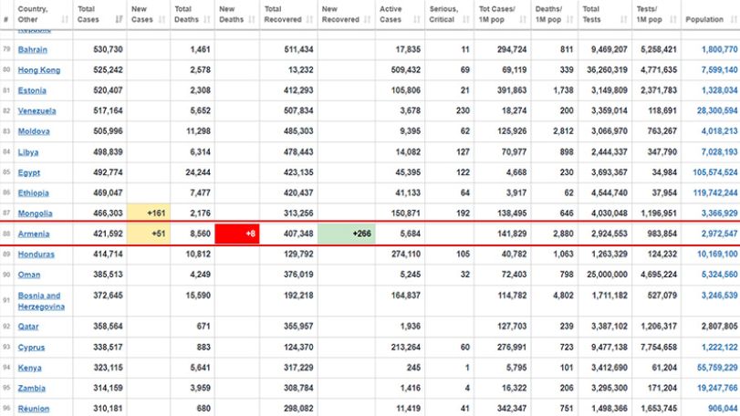Open Armenia population link 2,972,547
The height and width of the screenshot is (416, 740).
coord(719,234)
